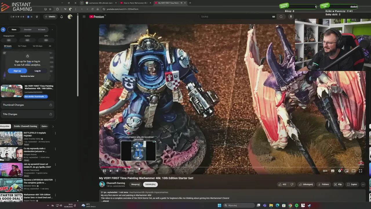Image resolution: width=371 pixels, height=209 pixels.
Task: Open a new browser tab
Action: (190, 3)
